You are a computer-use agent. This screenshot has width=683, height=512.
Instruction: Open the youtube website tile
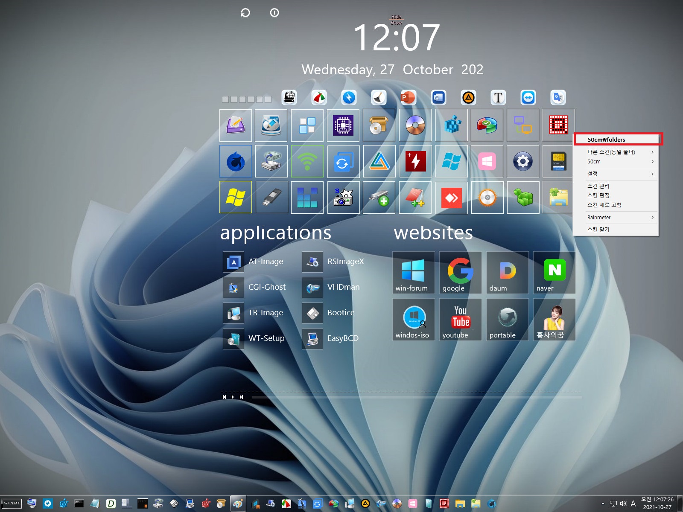[x=461, y=320]
